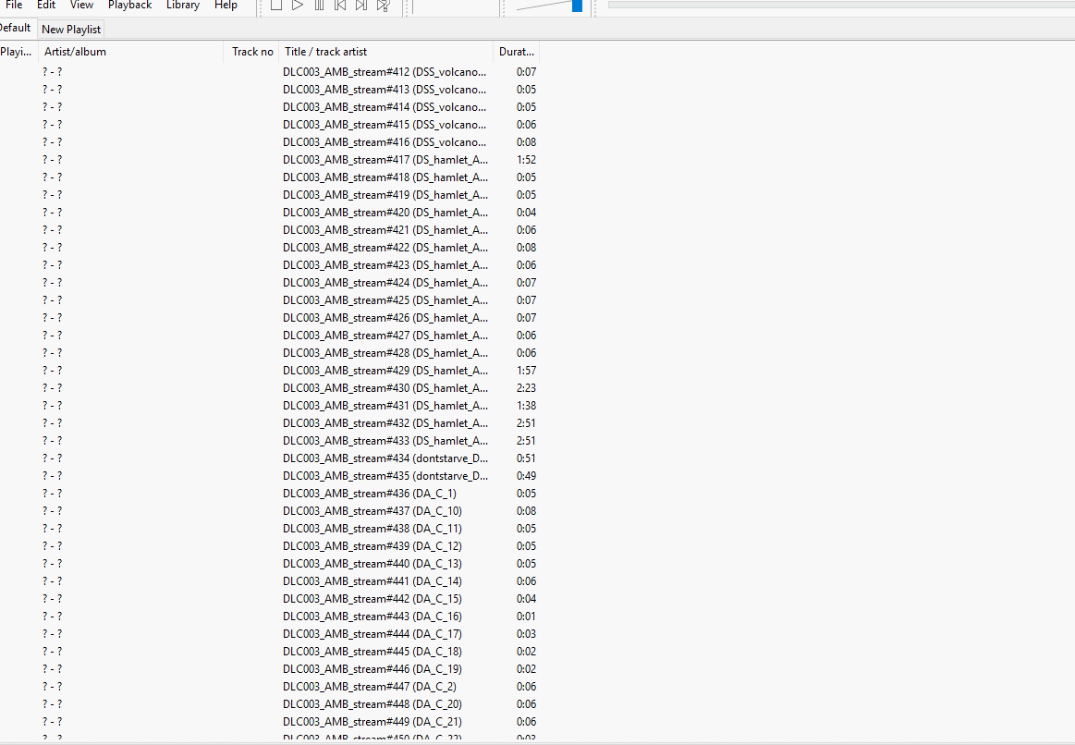This screenshot has height=745, width=1075.
Task: Open the Help menu
Action: click(x=226, y=6)
